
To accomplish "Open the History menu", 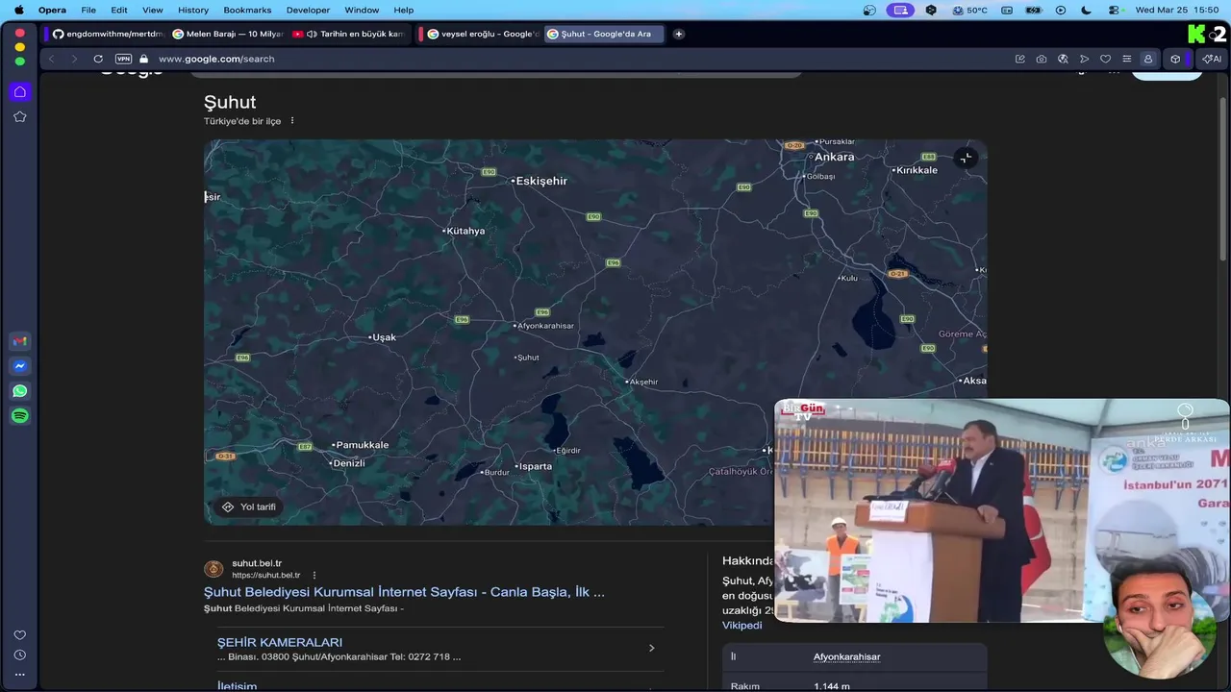I will [x=192, y=10].
